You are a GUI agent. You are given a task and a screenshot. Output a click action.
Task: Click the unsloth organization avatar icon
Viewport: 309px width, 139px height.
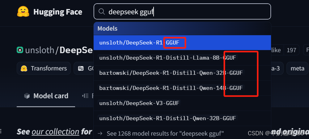[x=20, y=50]
